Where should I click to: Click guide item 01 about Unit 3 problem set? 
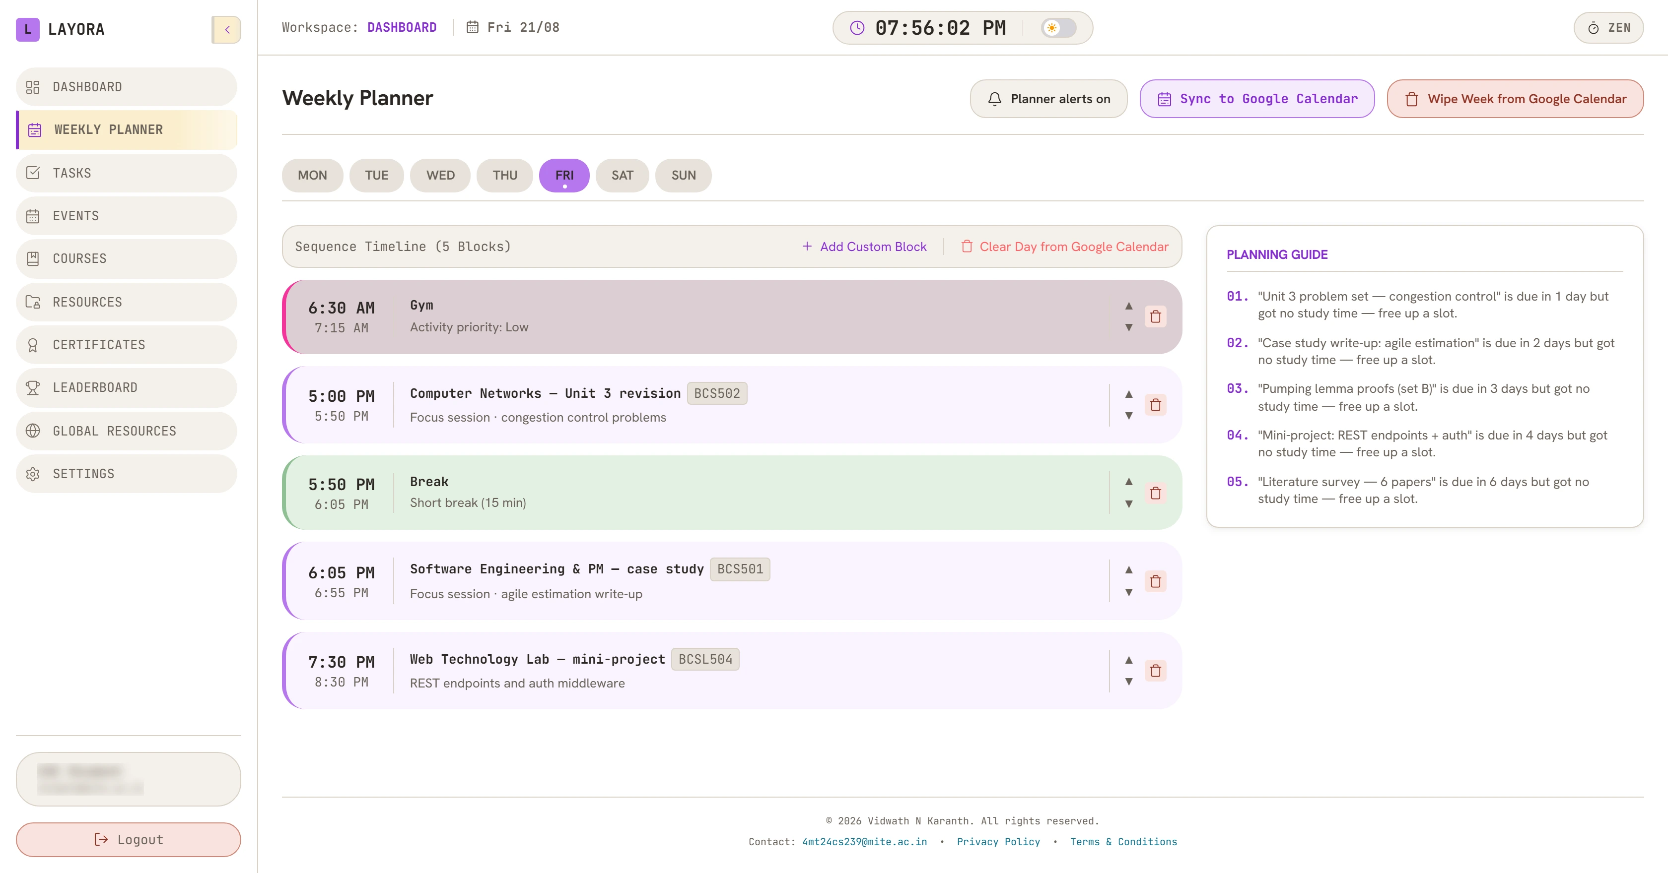point(1425,305)
